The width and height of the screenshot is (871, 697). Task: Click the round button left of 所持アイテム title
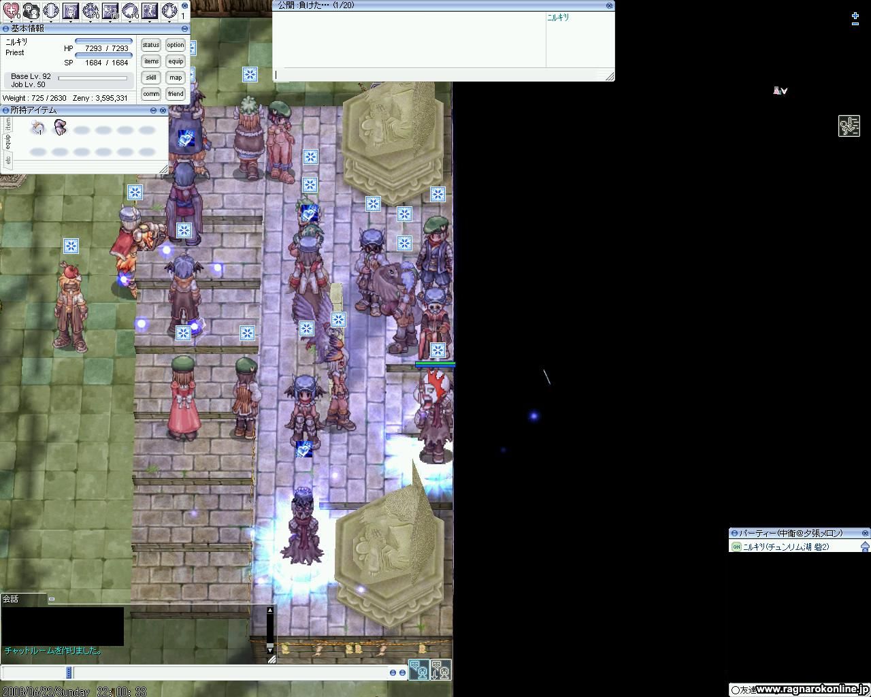click(x=5, y=110)
